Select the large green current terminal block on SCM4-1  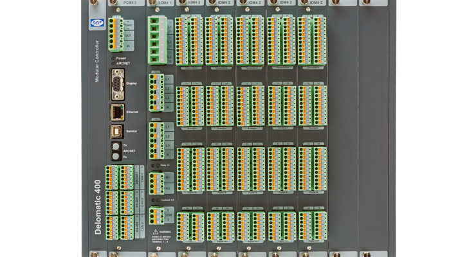click(157, 40)
